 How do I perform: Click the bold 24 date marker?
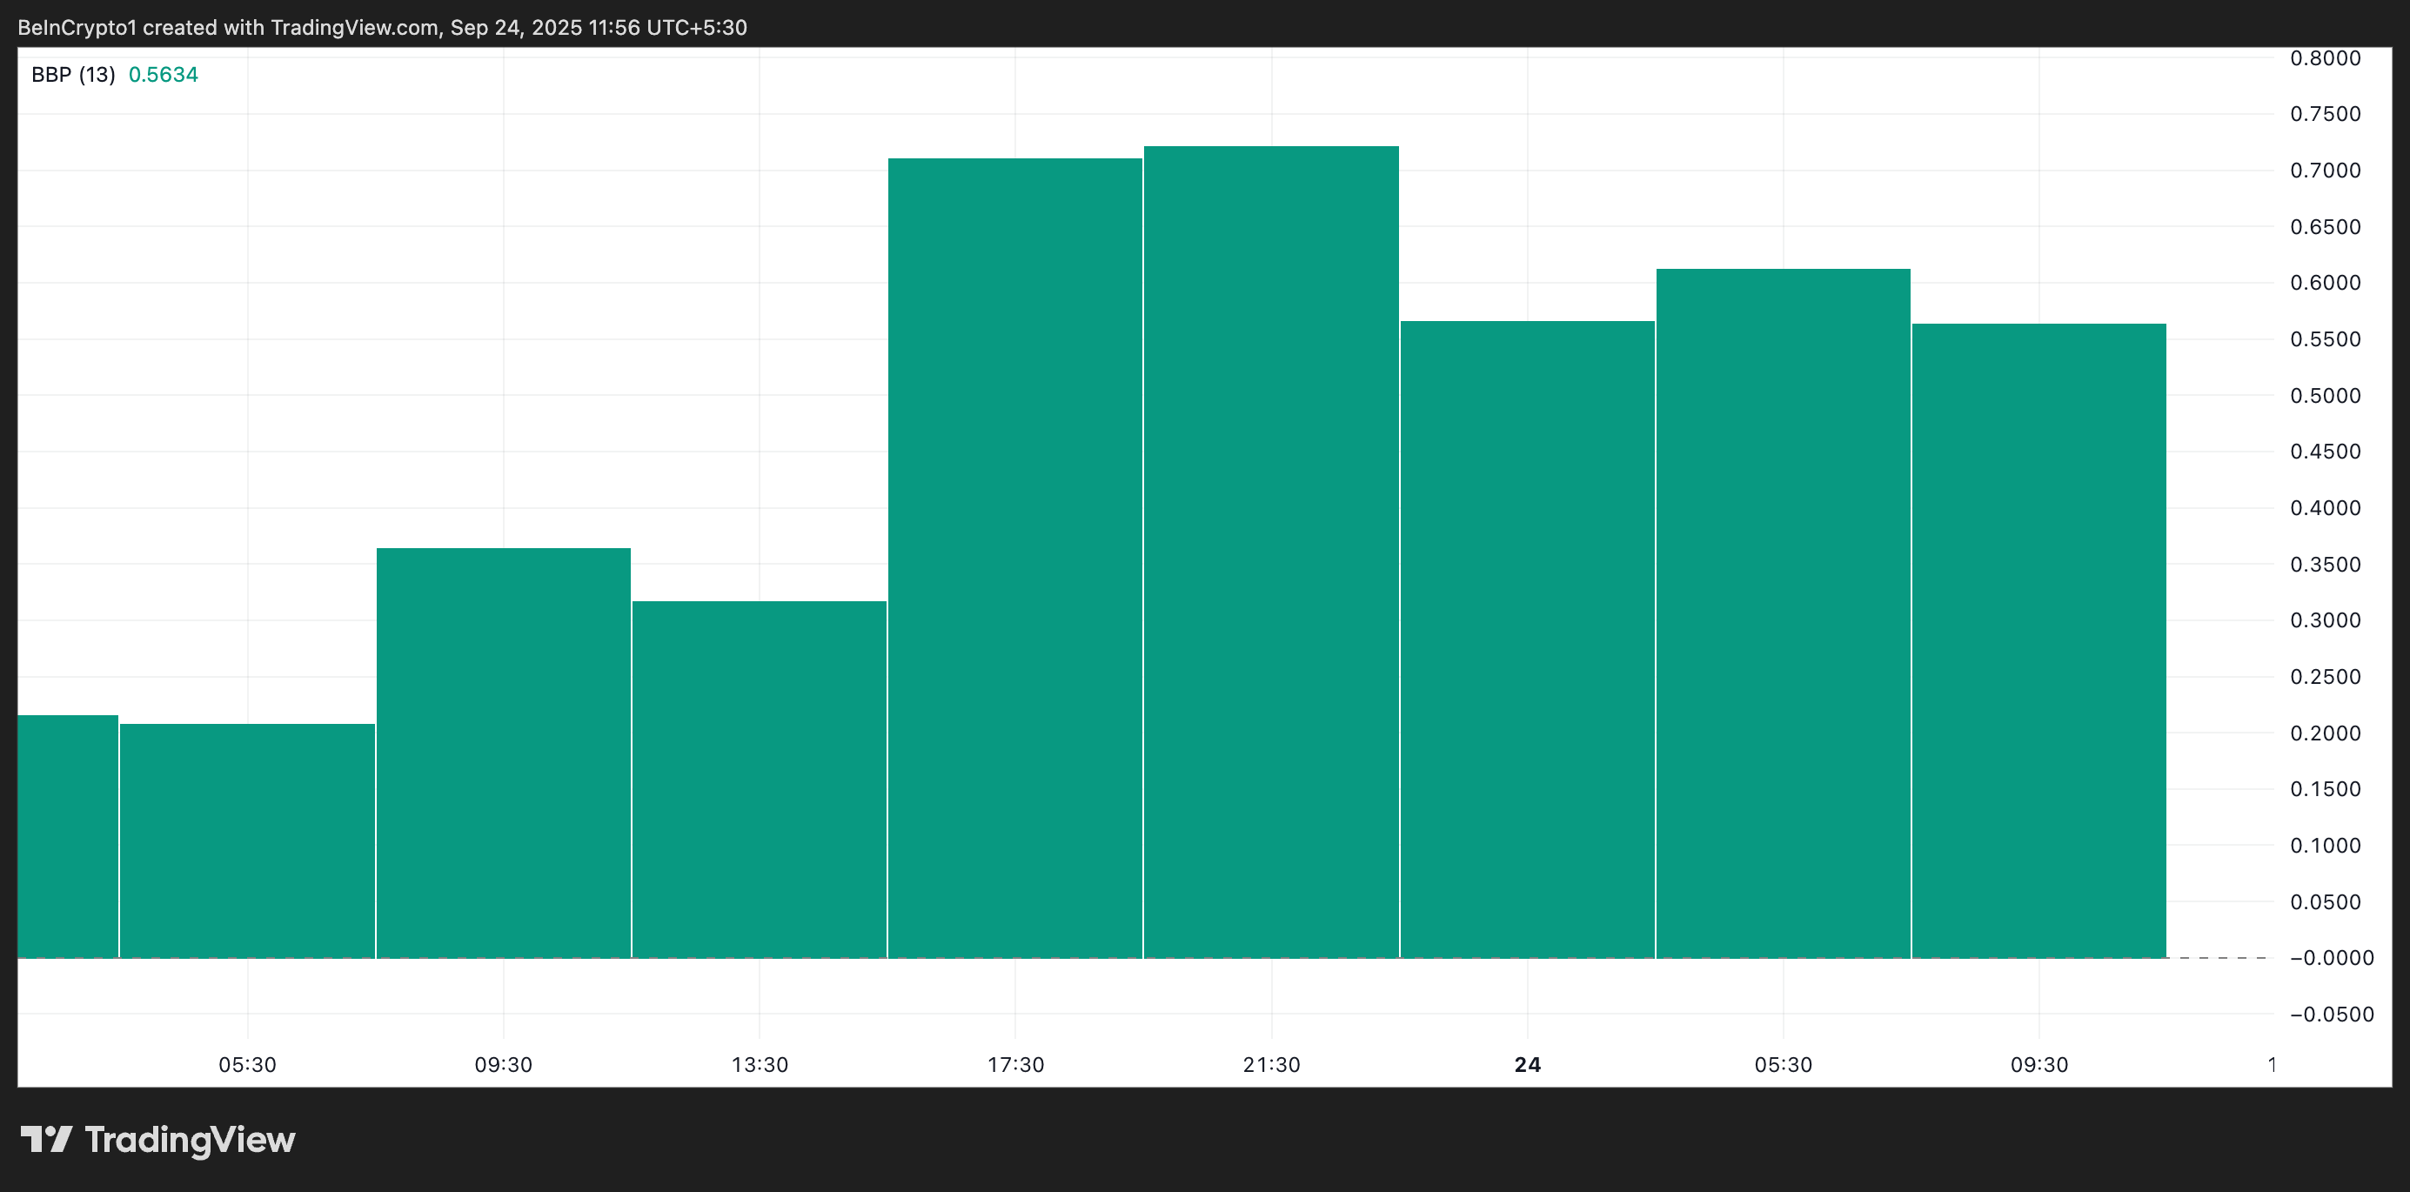pyautogui.click(x=1527, y=1065)
